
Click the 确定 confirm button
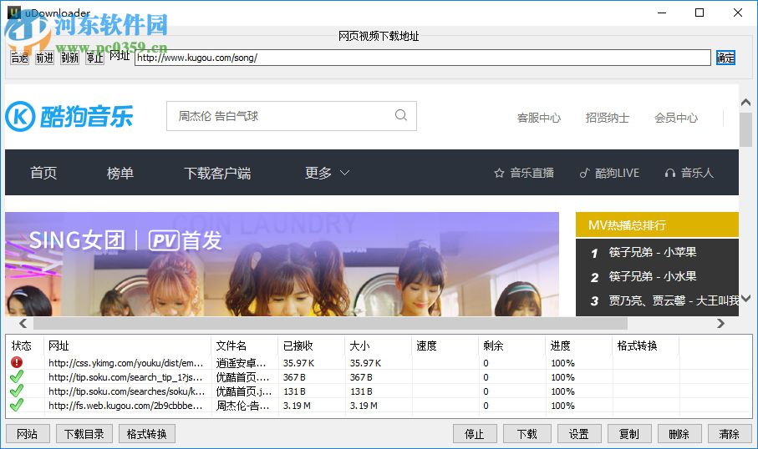click(725, 58)
